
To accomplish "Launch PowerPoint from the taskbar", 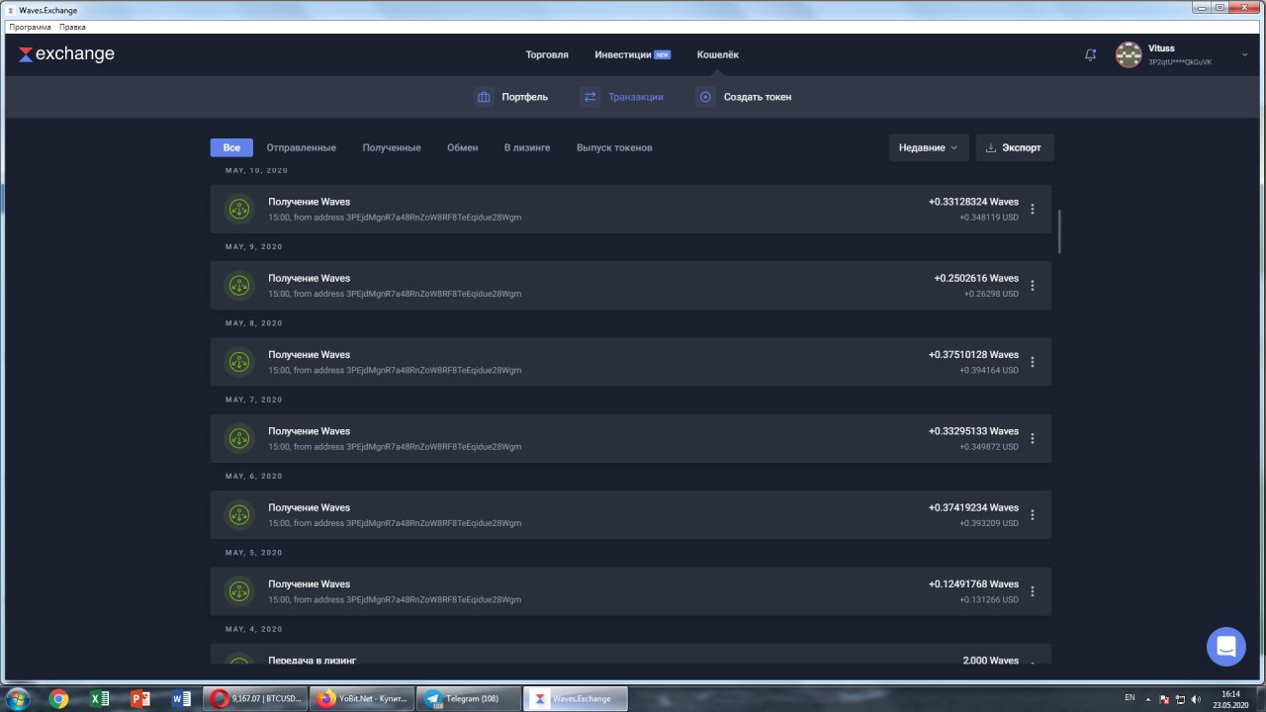I will click(139, 698).
